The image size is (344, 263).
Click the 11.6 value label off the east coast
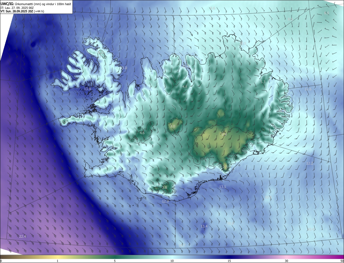pos(308,89)
